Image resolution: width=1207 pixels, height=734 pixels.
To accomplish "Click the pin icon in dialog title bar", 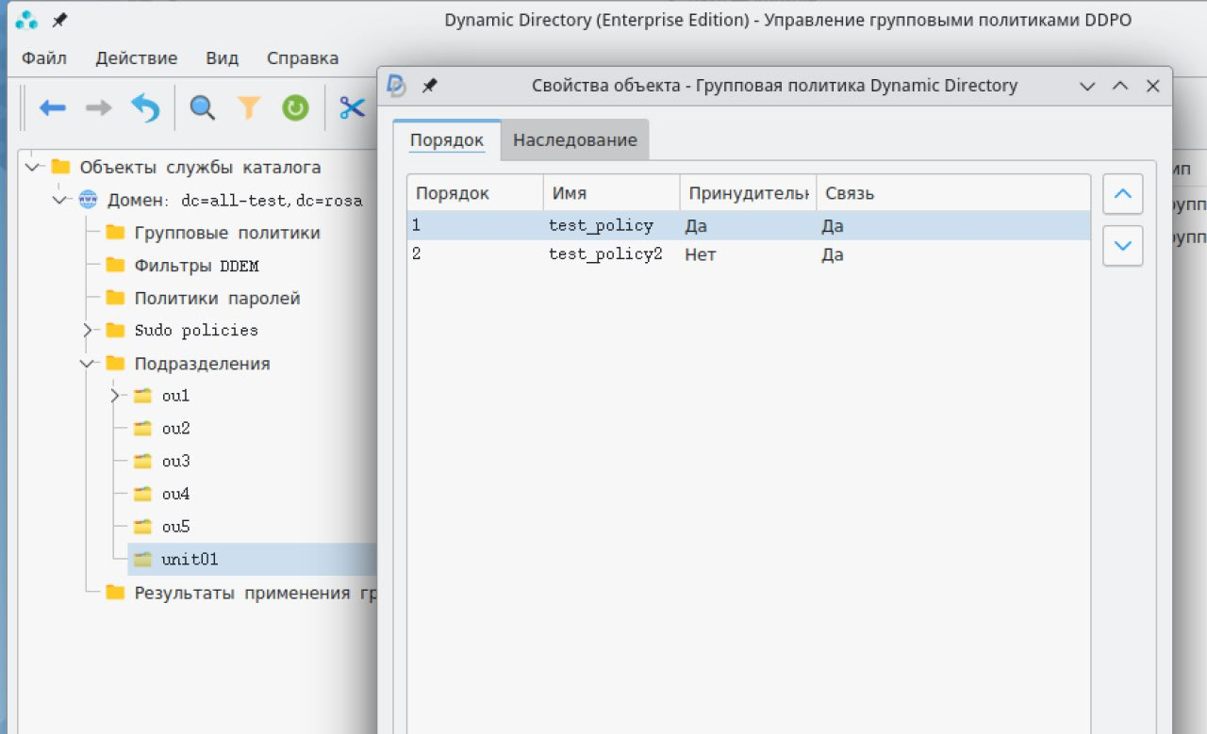I will [429, 86].
